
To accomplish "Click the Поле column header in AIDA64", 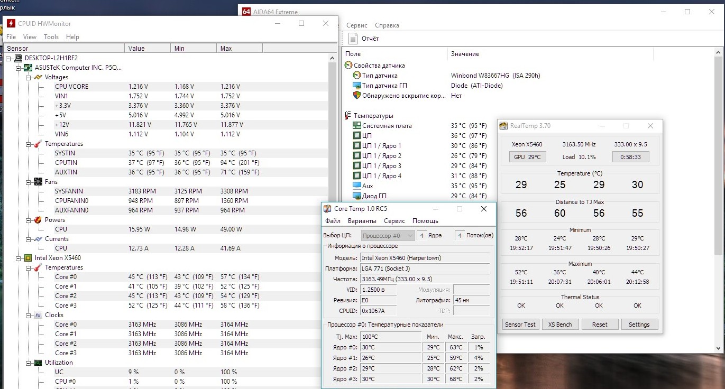I will (x=395, y=54).
